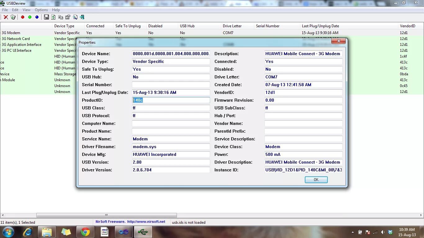
Task: Click the network signal tray icon
Action: tap(375, 232)
